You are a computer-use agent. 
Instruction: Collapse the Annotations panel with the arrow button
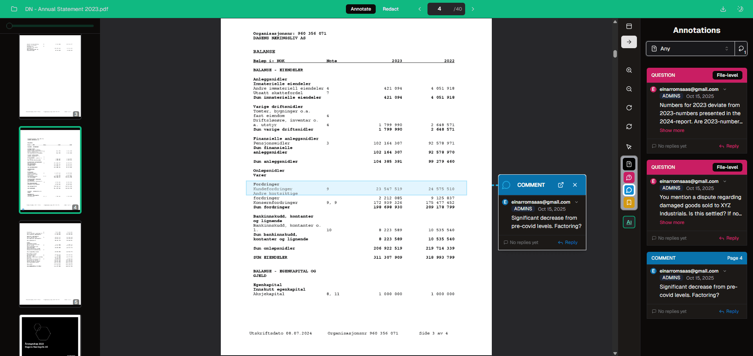[x=629, y=42]
